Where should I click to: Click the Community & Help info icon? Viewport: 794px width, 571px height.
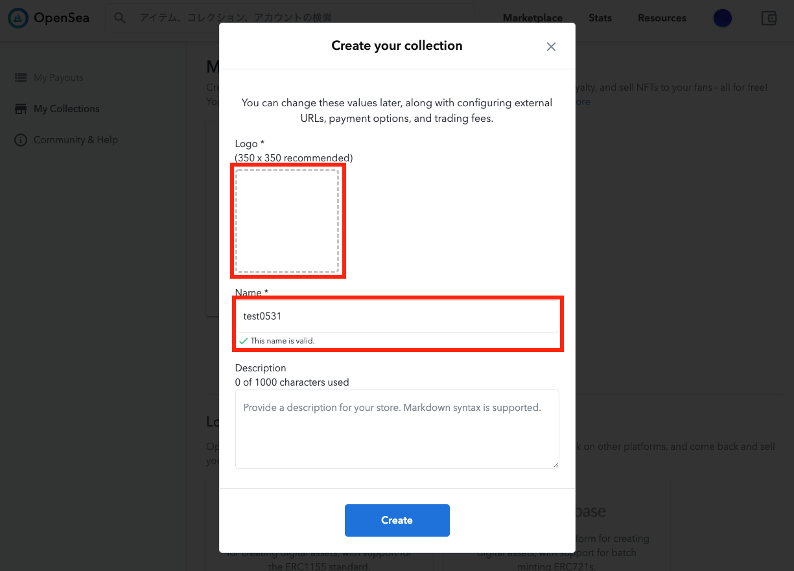click(21, 140)
